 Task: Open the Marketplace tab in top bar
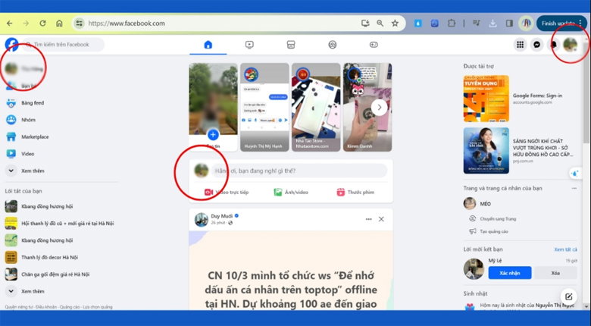[x=291, y=45]
